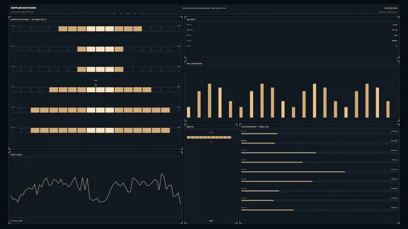
Task: Click the middle lit cell in the first gate row
Action: pyautogui.click(x=100, y=29)
